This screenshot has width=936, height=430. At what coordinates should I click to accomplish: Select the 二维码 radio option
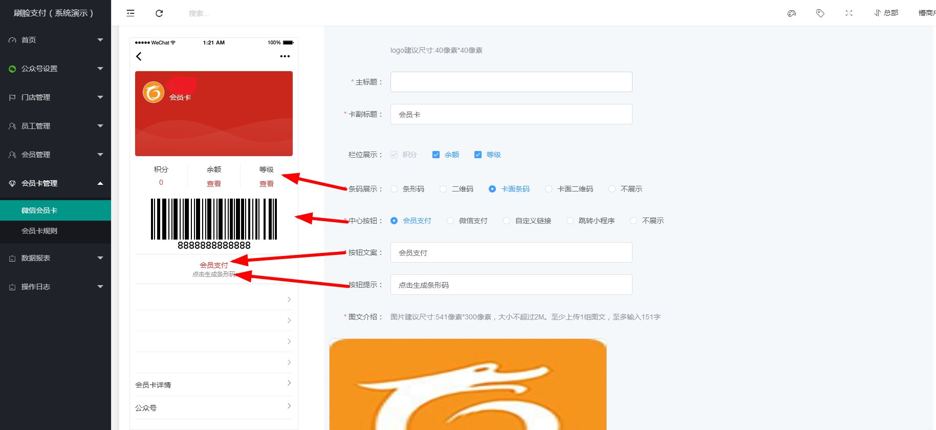[443, 189]
